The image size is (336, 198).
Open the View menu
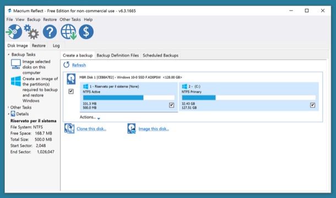pyautogui.click(x=20, y=19)
